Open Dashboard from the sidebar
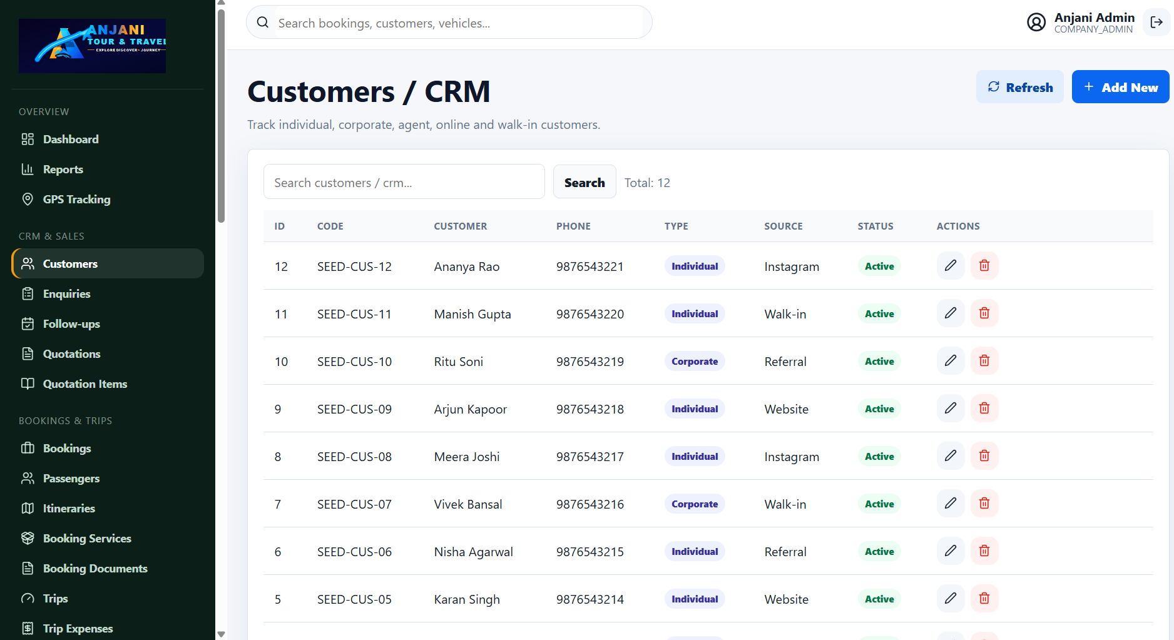 click(108, 139)
